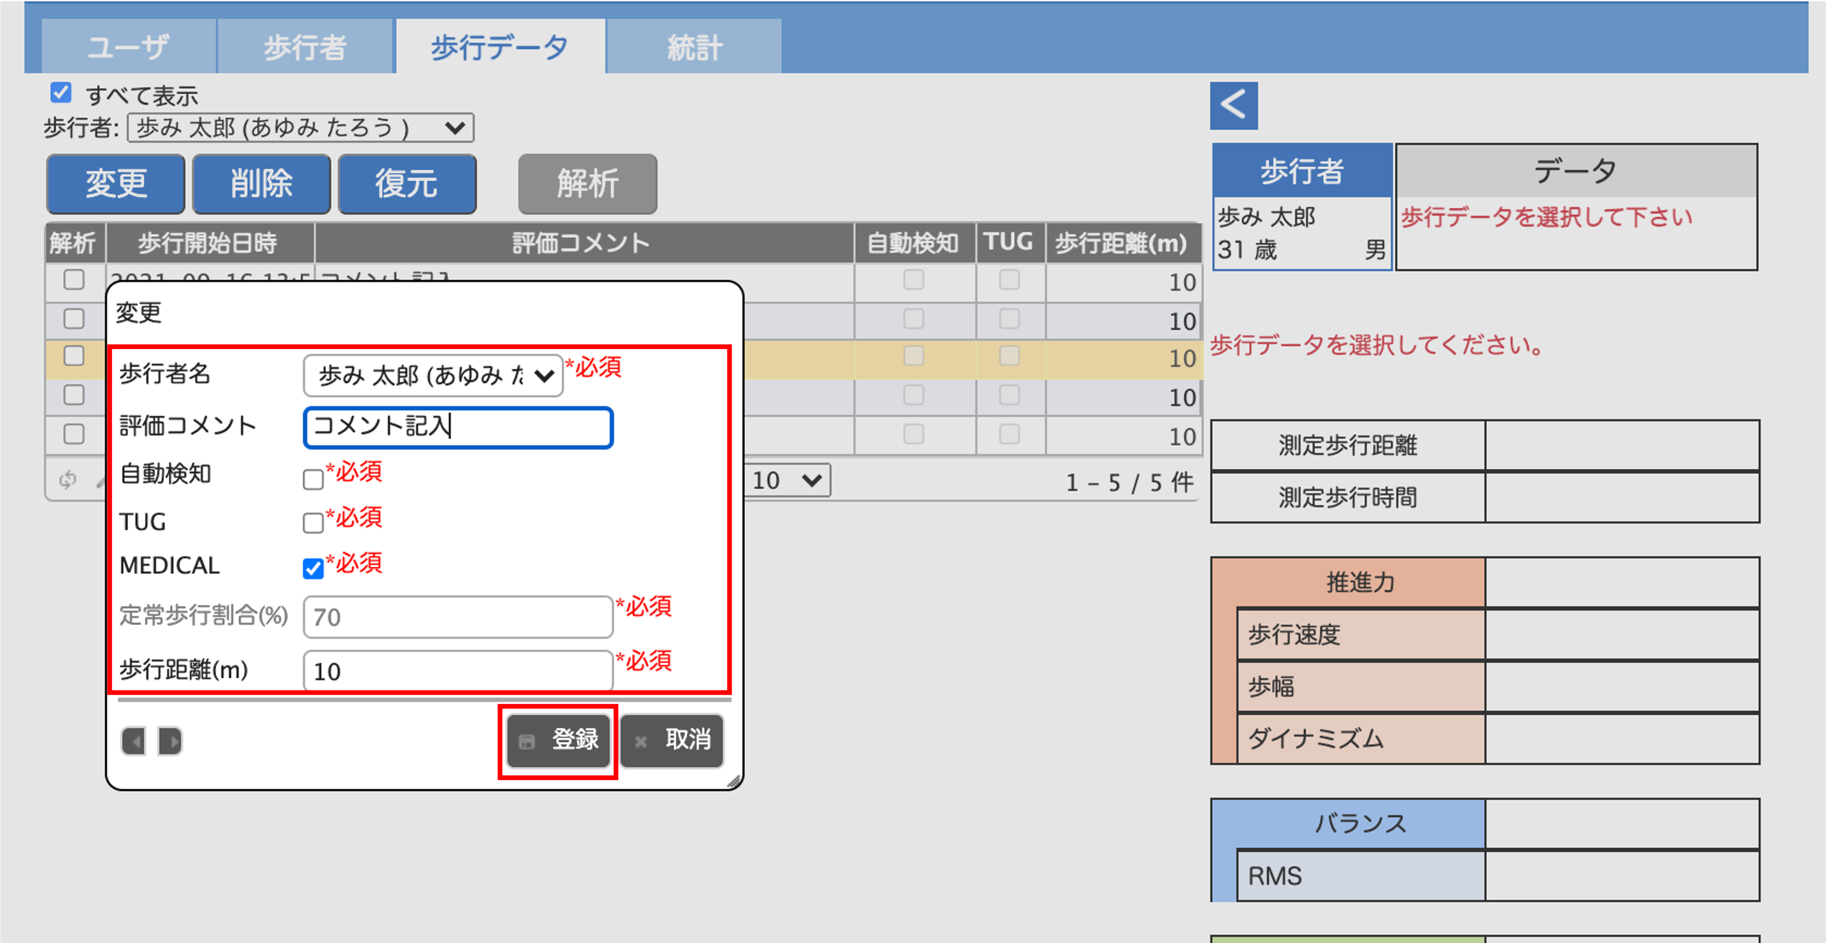Select first row analysis checkbox

click(74, 280)
